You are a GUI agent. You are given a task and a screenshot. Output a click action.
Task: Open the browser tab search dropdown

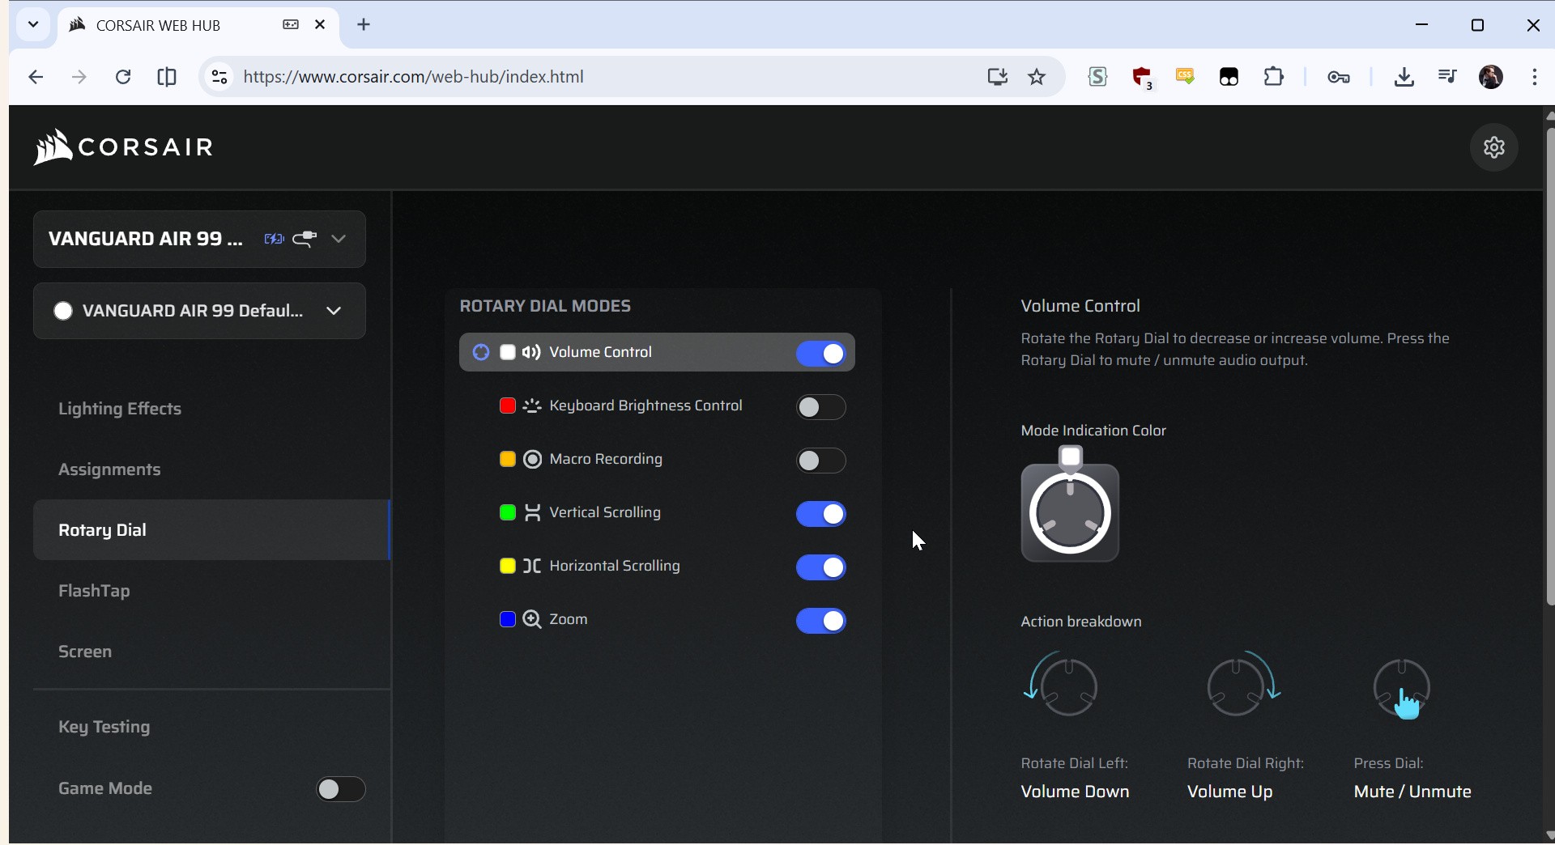click(33, 24)
